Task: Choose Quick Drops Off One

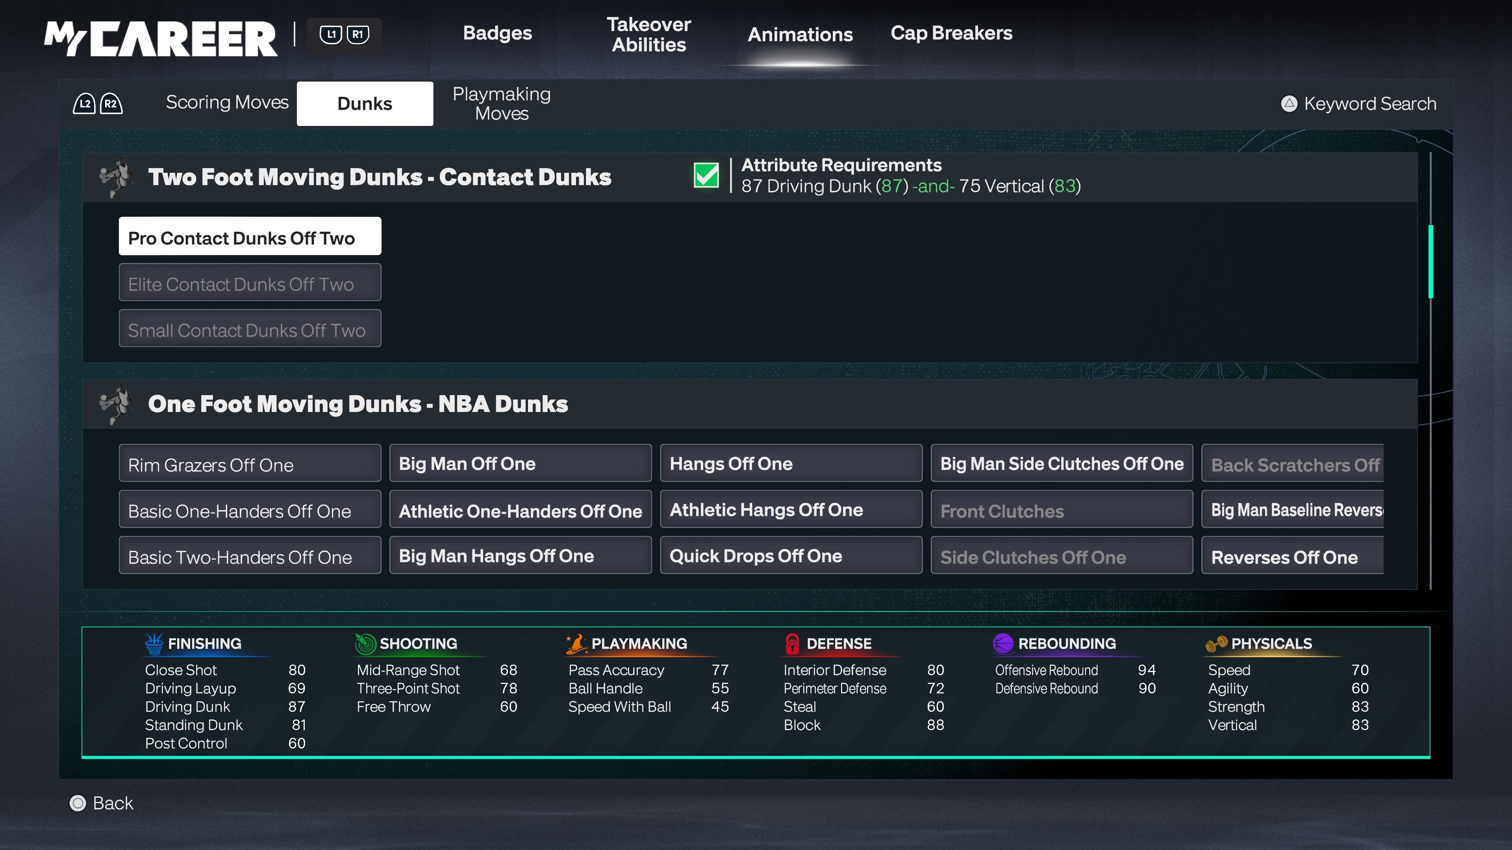Action: (x=791, y=555)
